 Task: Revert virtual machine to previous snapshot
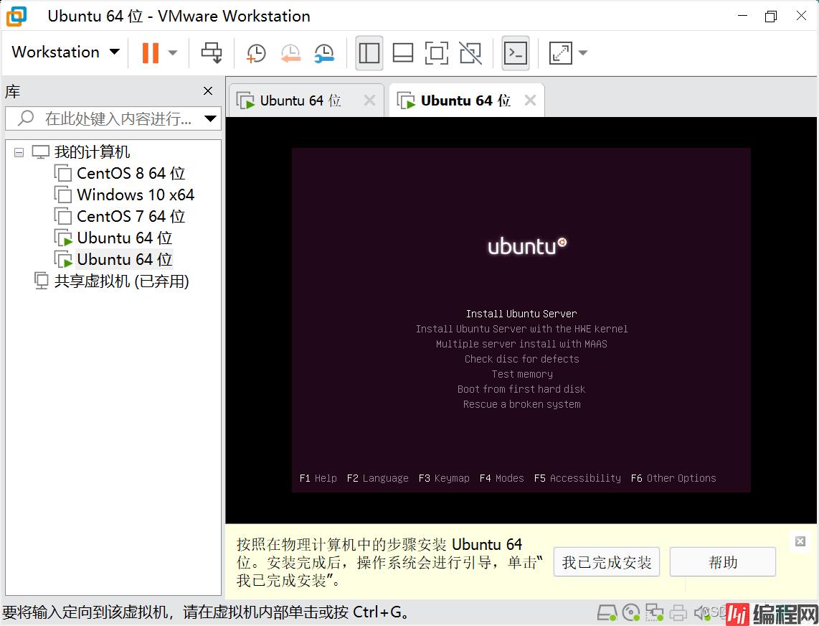[290, 52]
